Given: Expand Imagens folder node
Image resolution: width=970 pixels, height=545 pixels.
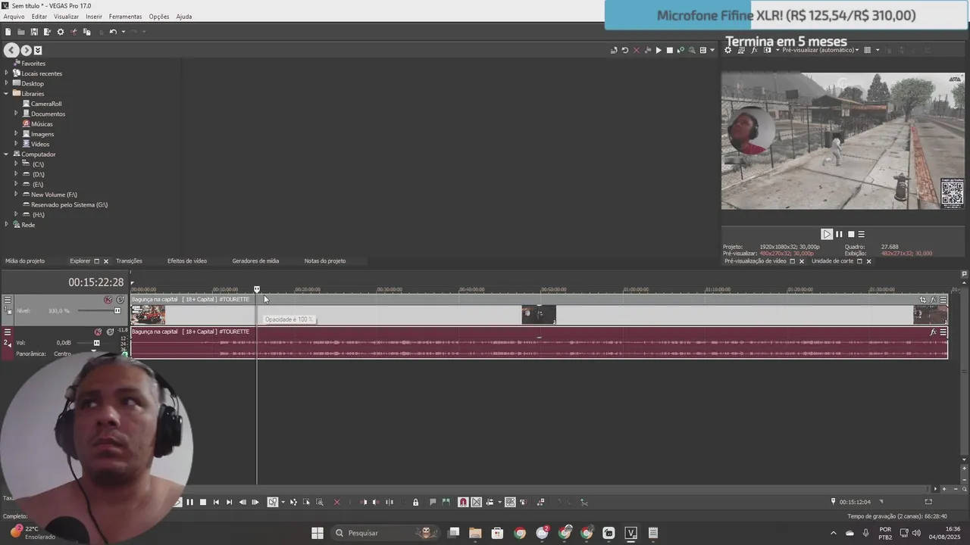Looking at the screenshot, I should (x=16, y=134).
